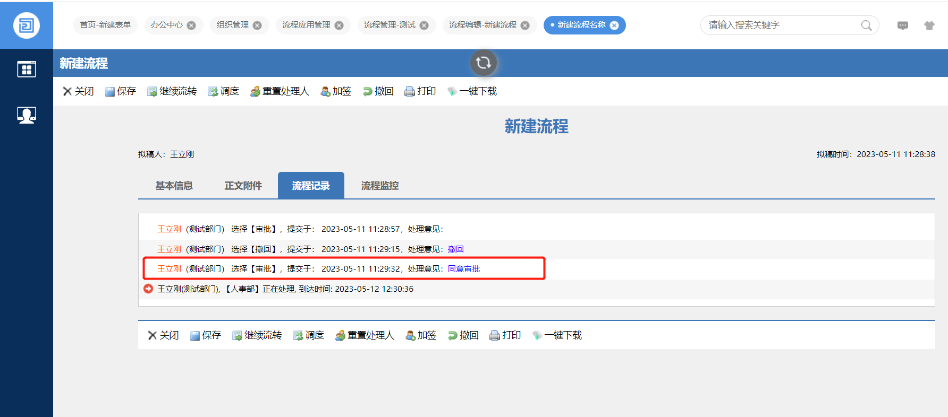Screen dimensions: 948x417
Task: Click 重置处理人 in the bottom toolbar
Action: pos(365,335)
